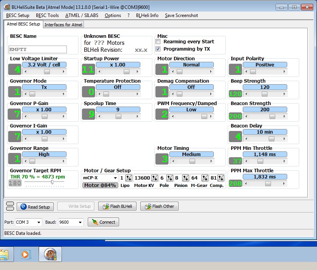Open the Options menu

[x=113, y=15]
